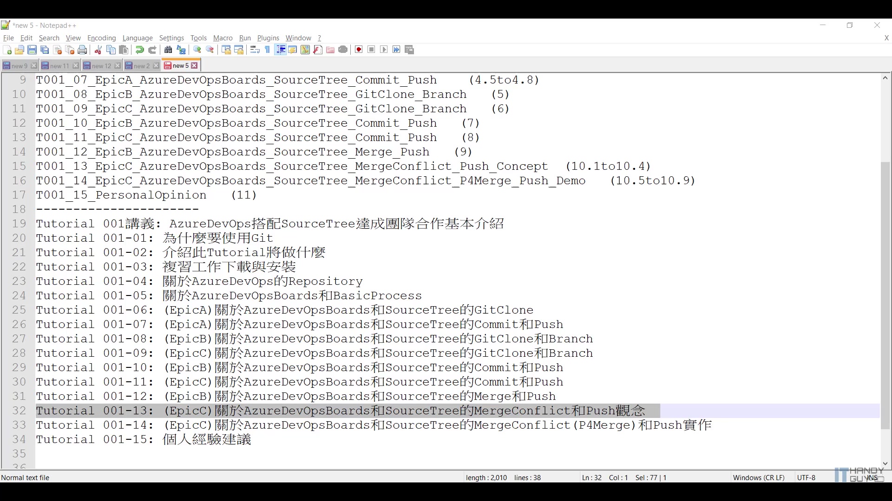This screenshot has height=501, width=892.
Task: Open the Macro menu
Action: coord(223,38)
